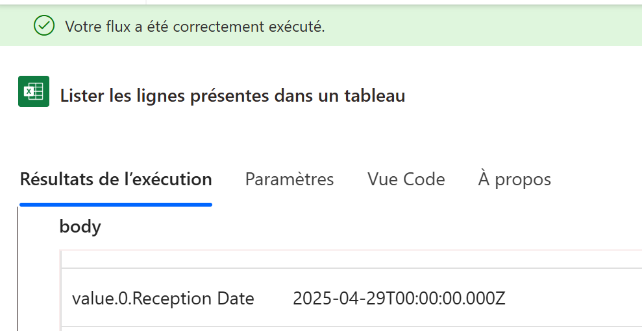Screen dimensions: 642x331
Task: Select the À propos tab
Action: (x=514, y=179)
